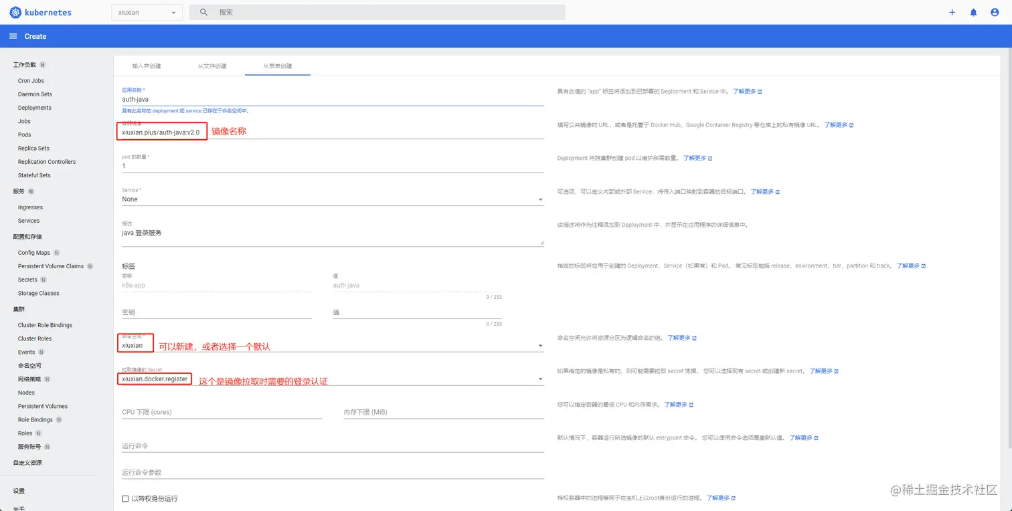Viewport: 1012px width, 511px height.
Task: Open 了解更多 link for namespace description
Action: 682,338
